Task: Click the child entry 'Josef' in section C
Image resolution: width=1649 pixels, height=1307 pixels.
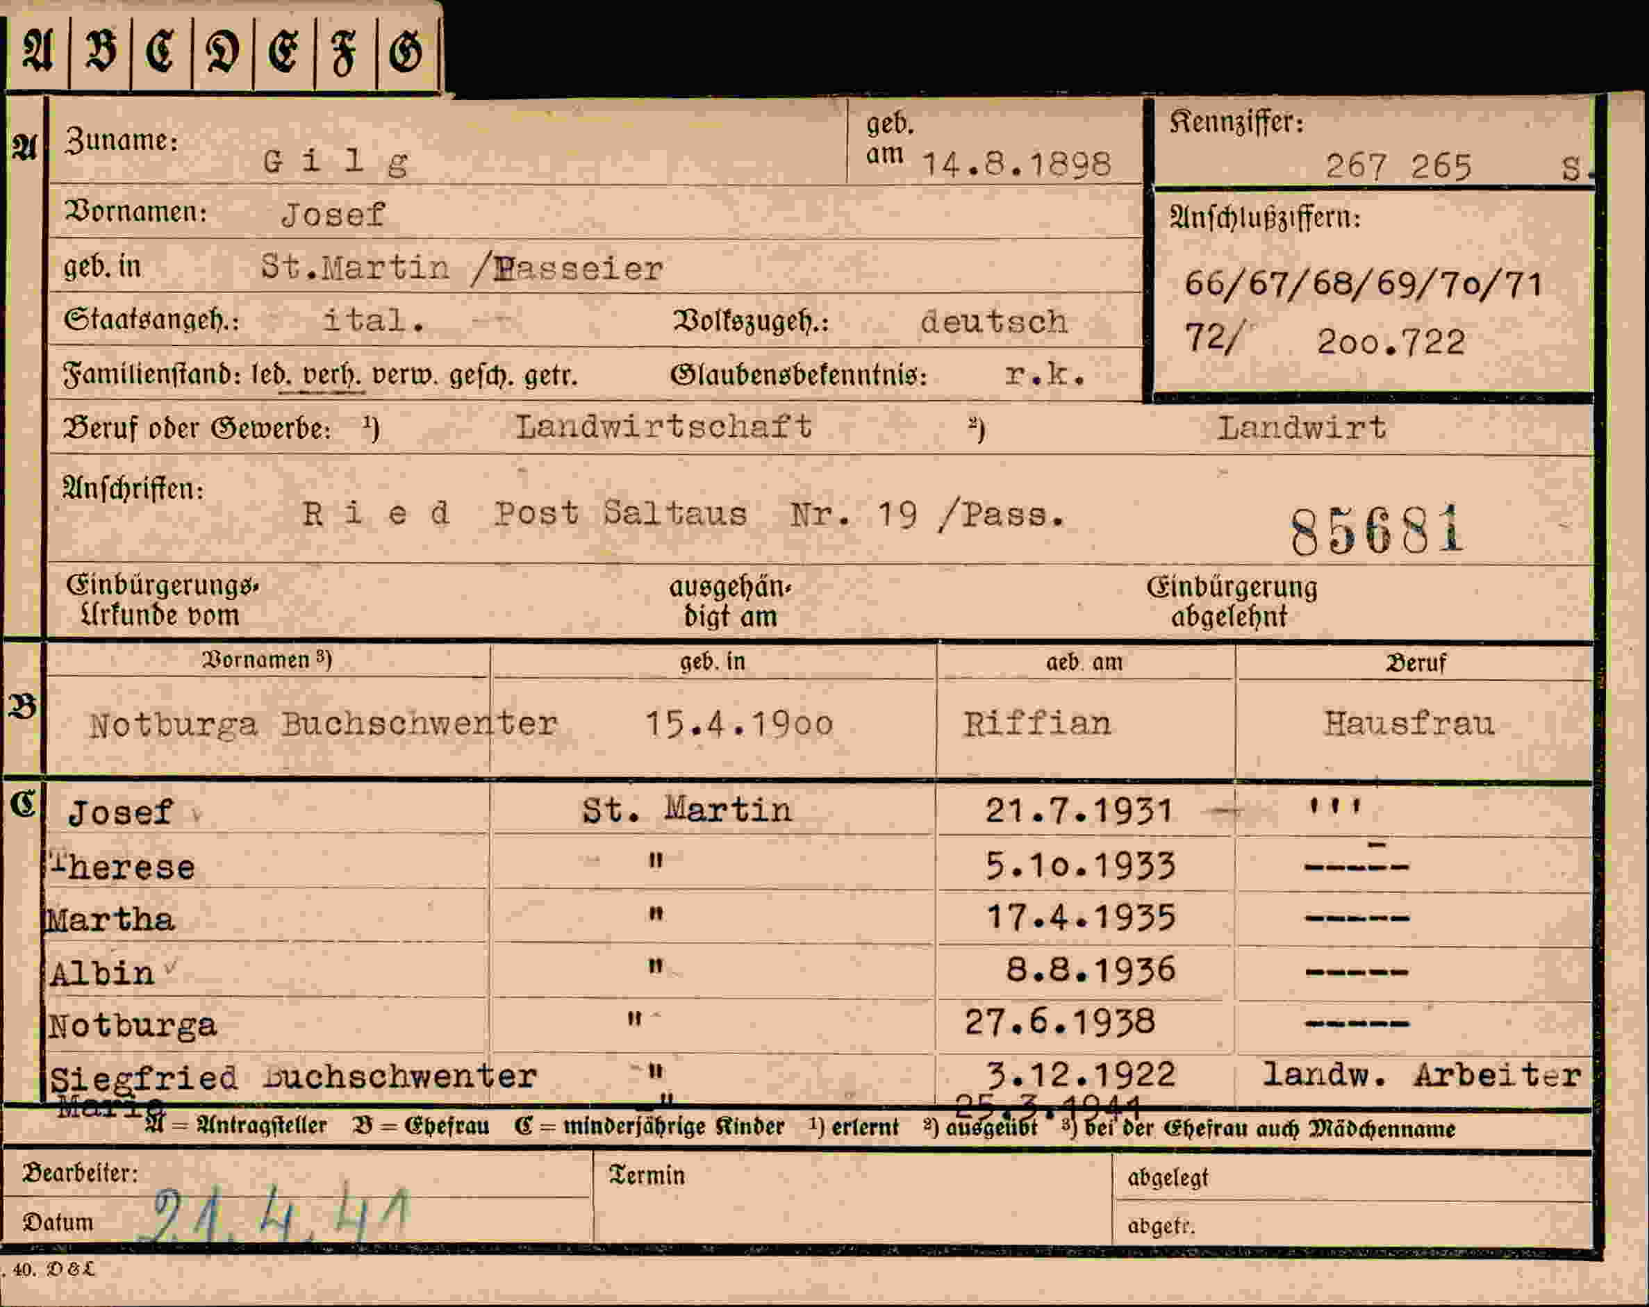Action: [x=121, y=813]
